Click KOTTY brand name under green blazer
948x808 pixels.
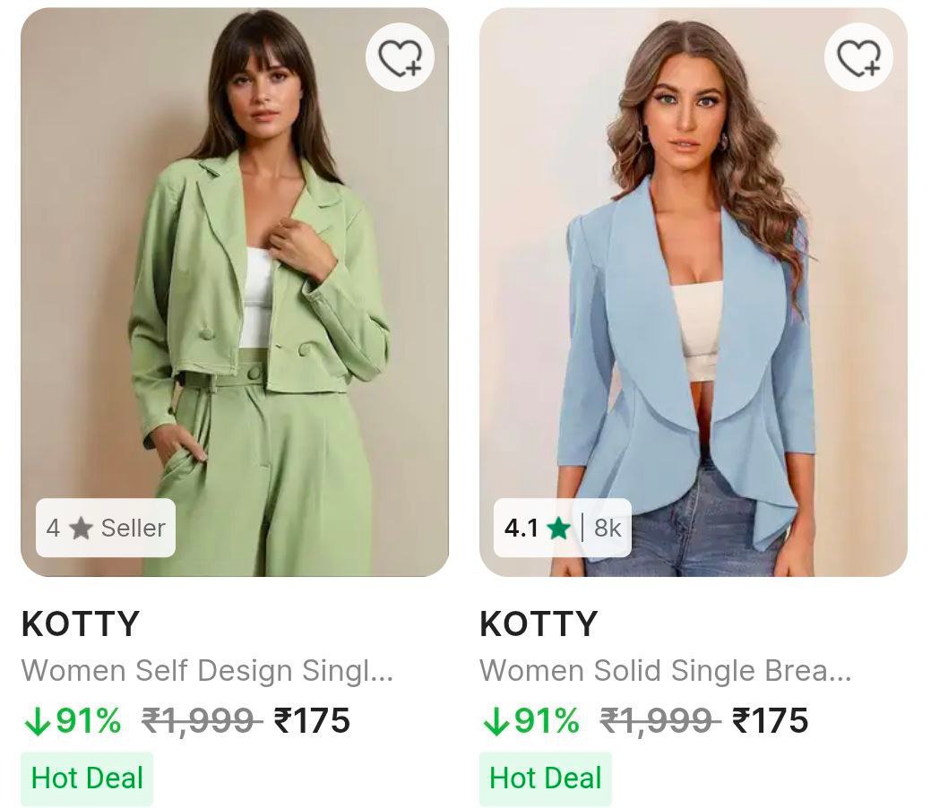(x=81, y=624)
